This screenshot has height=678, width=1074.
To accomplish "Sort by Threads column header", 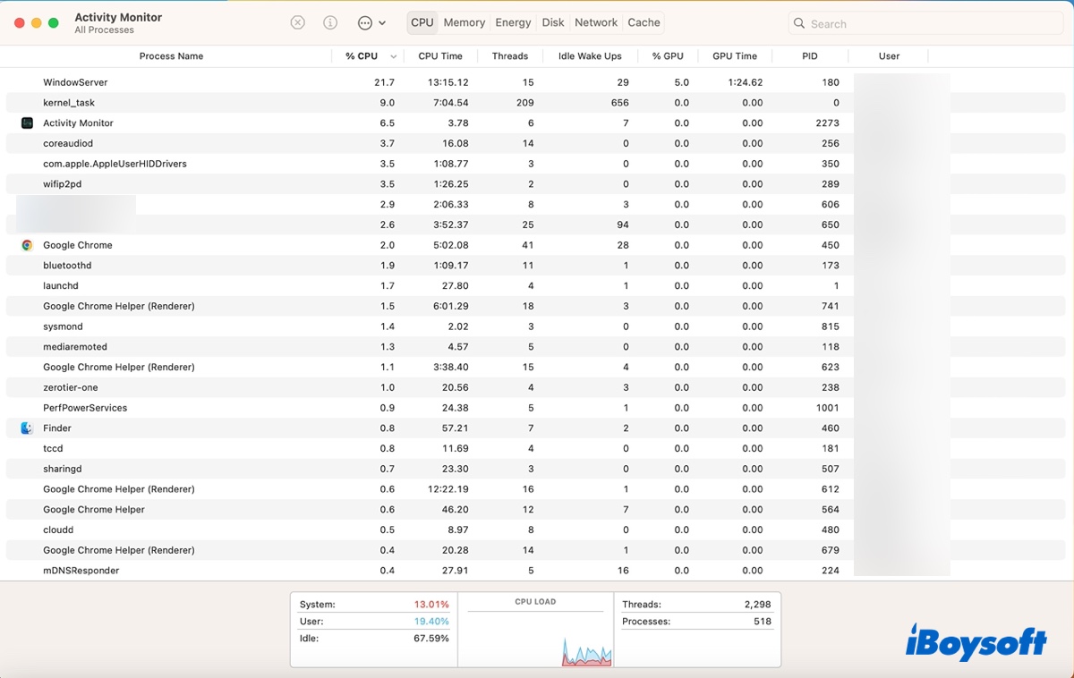I will (x=509, y=56).
